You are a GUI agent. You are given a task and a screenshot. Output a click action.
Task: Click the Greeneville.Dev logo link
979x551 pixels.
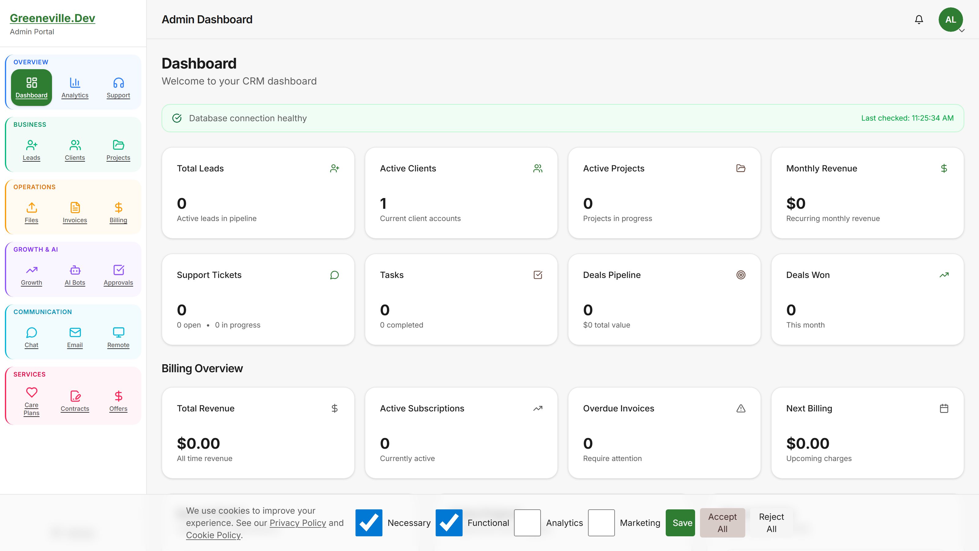52,18
